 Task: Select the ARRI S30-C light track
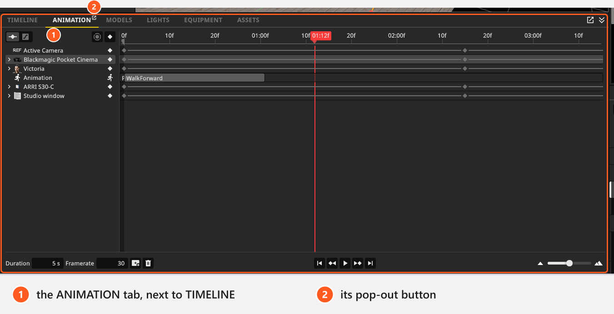click(x=60, y=87)
